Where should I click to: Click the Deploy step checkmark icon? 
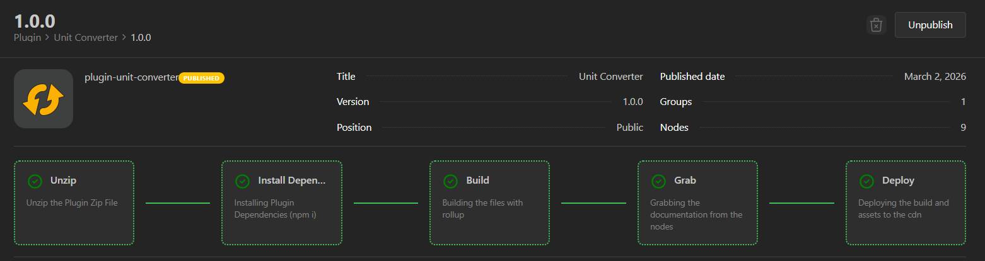866,181
